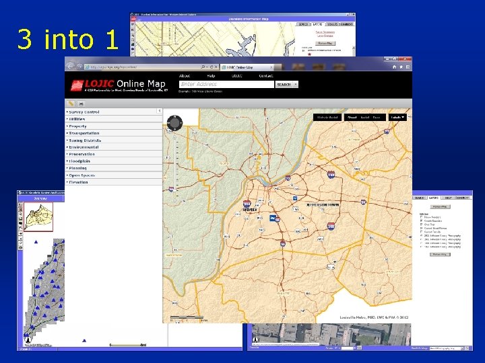Click the overview map thumbnail in bottom-left window

38,216
